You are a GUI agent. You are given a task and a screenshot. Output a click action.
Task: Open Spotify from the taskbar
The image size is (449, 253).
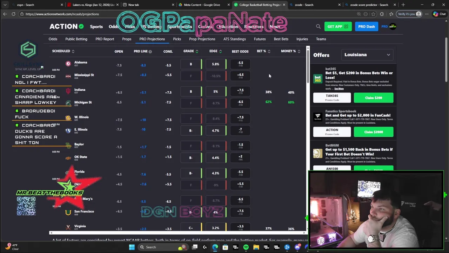246,247
